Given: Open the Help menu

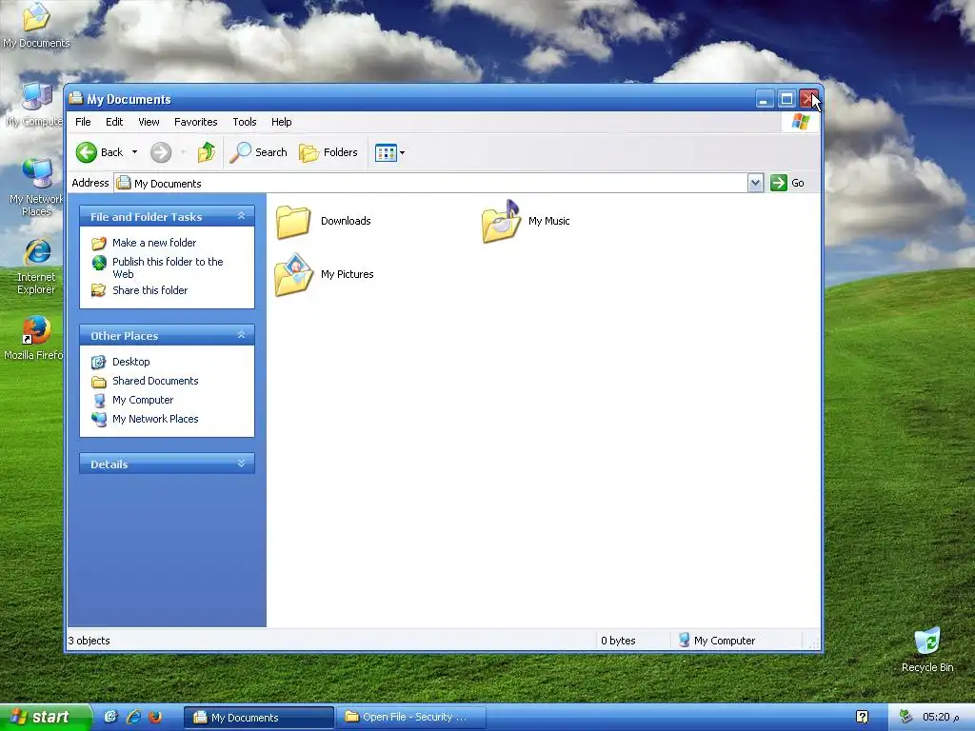Looking at the screenshot, I should tap(281, 122).
